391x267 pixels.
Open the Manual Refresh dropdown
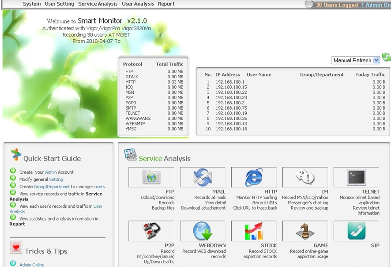(356, 60)
